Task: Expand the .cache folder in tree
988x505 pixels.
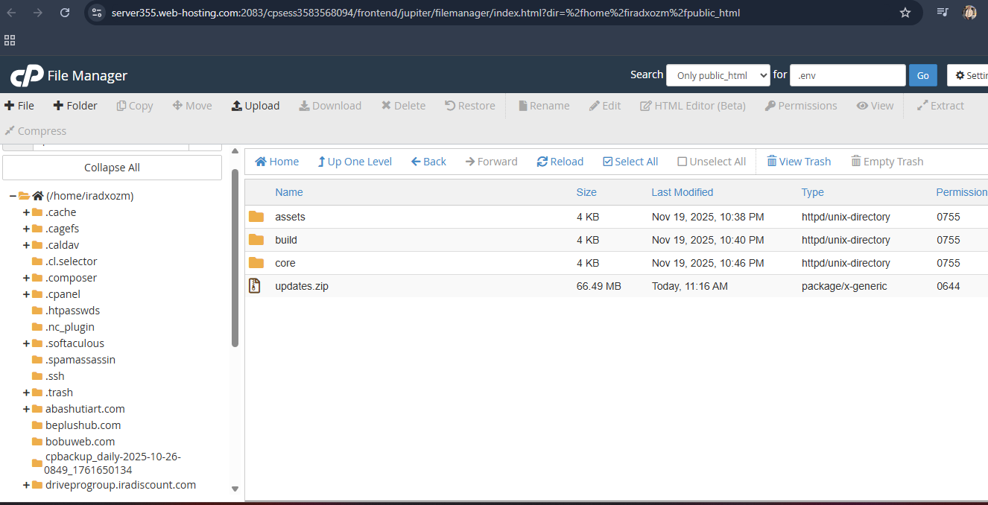Action: click(x=26, y=212)
